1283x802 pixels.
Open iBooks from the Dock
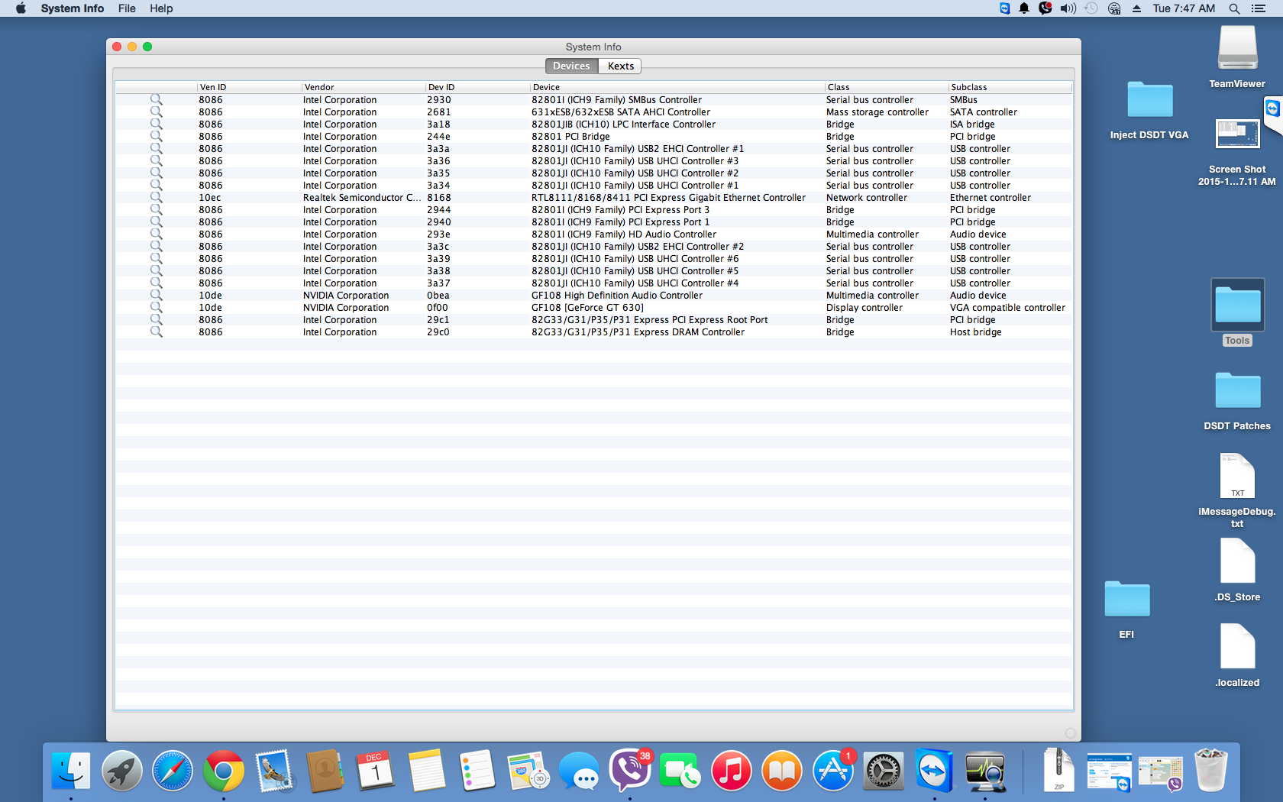tap(782, 771)
